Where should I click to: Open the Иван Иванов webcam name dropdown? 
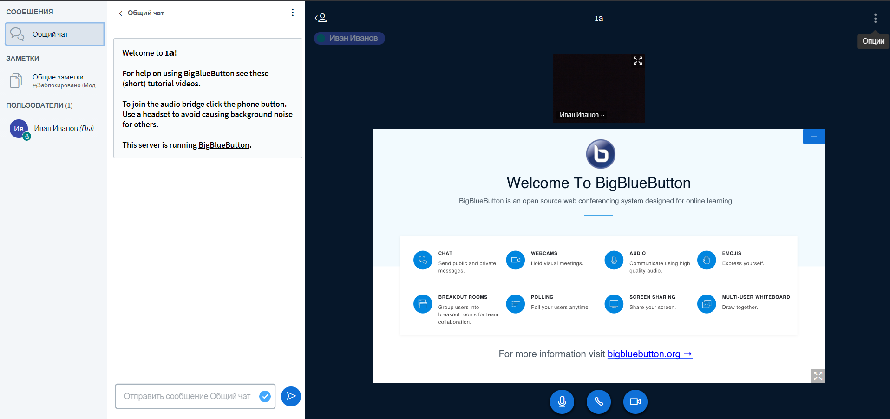tap(582, 115)
